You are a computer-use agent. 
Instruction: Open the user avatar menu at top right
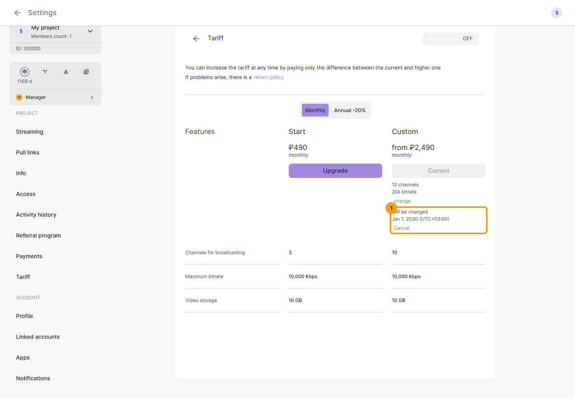pyautogui.click(x=557, y=13)
